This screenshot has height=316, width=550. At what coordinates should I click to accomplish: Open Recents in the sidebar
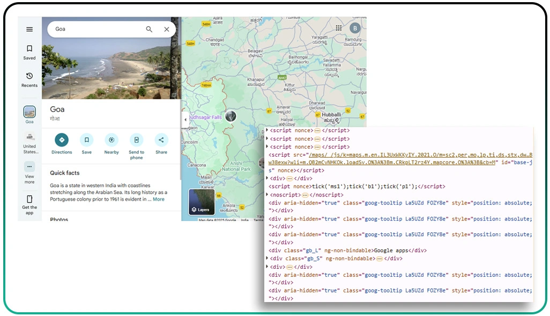[x=29, y=79]
